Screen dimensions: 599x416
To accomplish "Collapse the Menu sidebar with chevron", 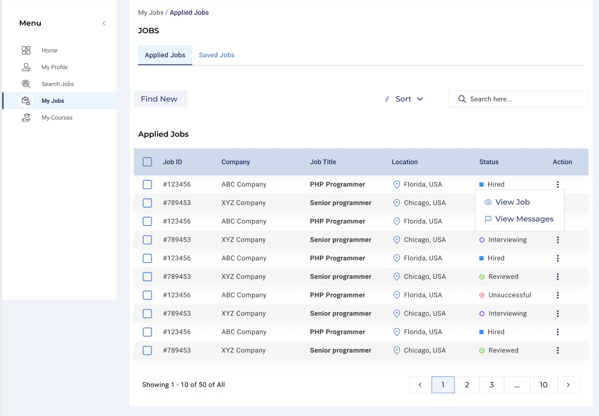I will pos(103,23).
